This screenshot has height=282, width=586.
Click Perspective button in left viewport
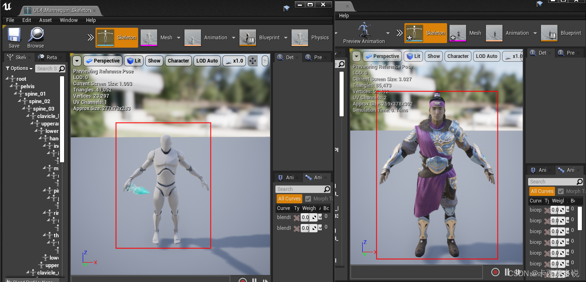pyautogui.click(x=102, y=61)
